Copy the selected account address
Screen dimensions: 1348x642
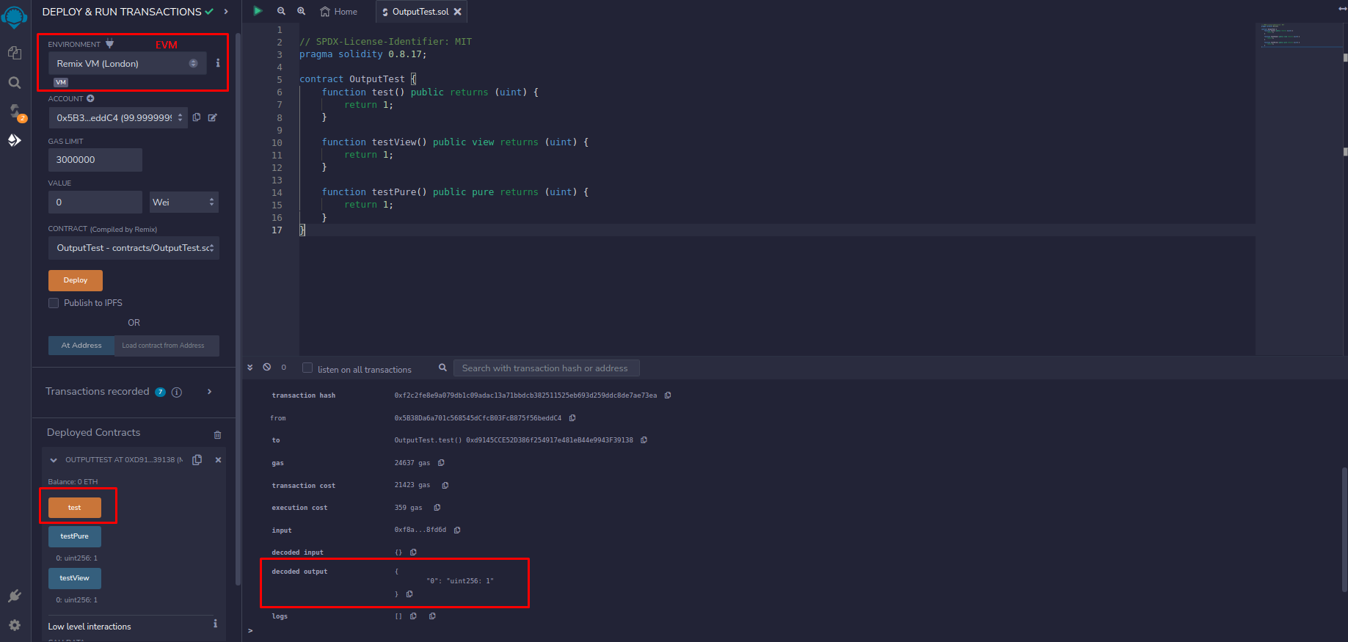tap(197, 117)
